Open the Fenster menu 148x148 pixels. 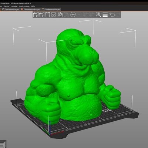(x=7, y=6)
